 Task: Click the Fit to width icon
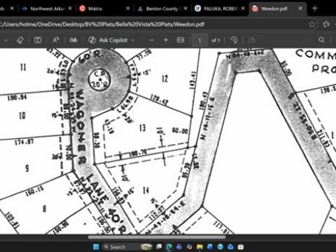(180, 40)
